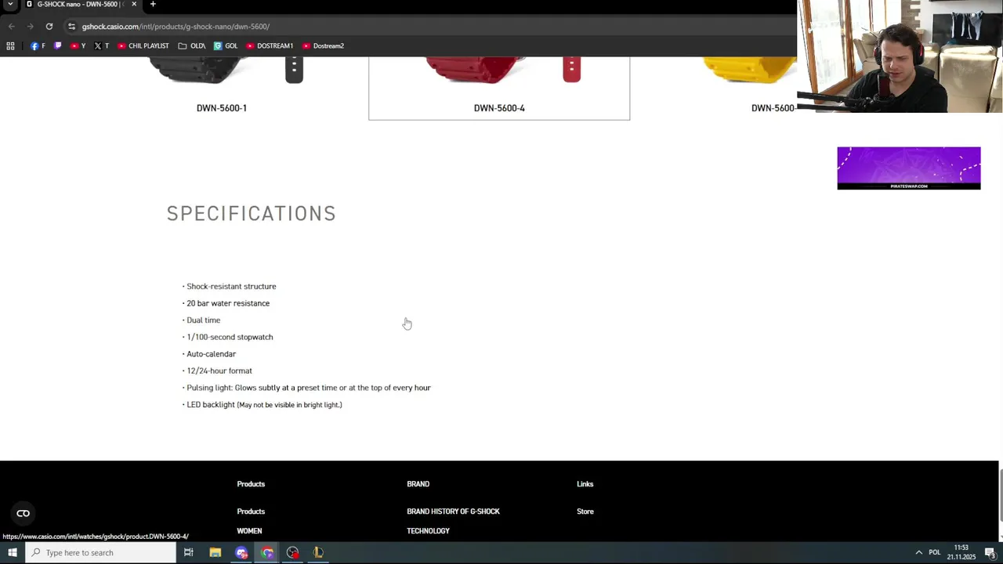Open the Twitch bookmark icon
The height and width of the screenshot is (564, 1003).
click(57, 45)
